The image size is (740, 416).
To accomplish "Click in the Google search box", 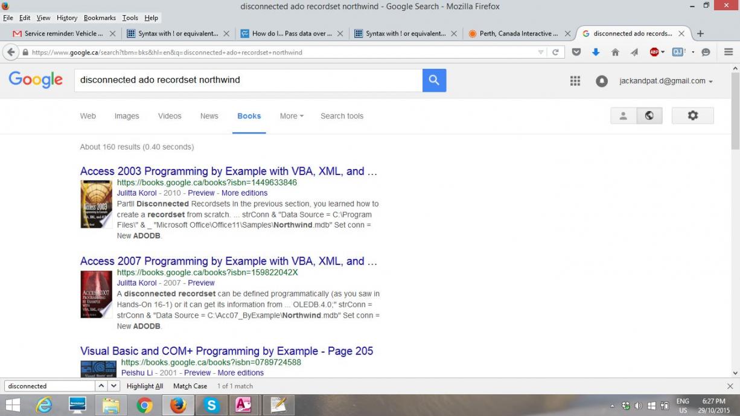I will click(x=248, y=80).
